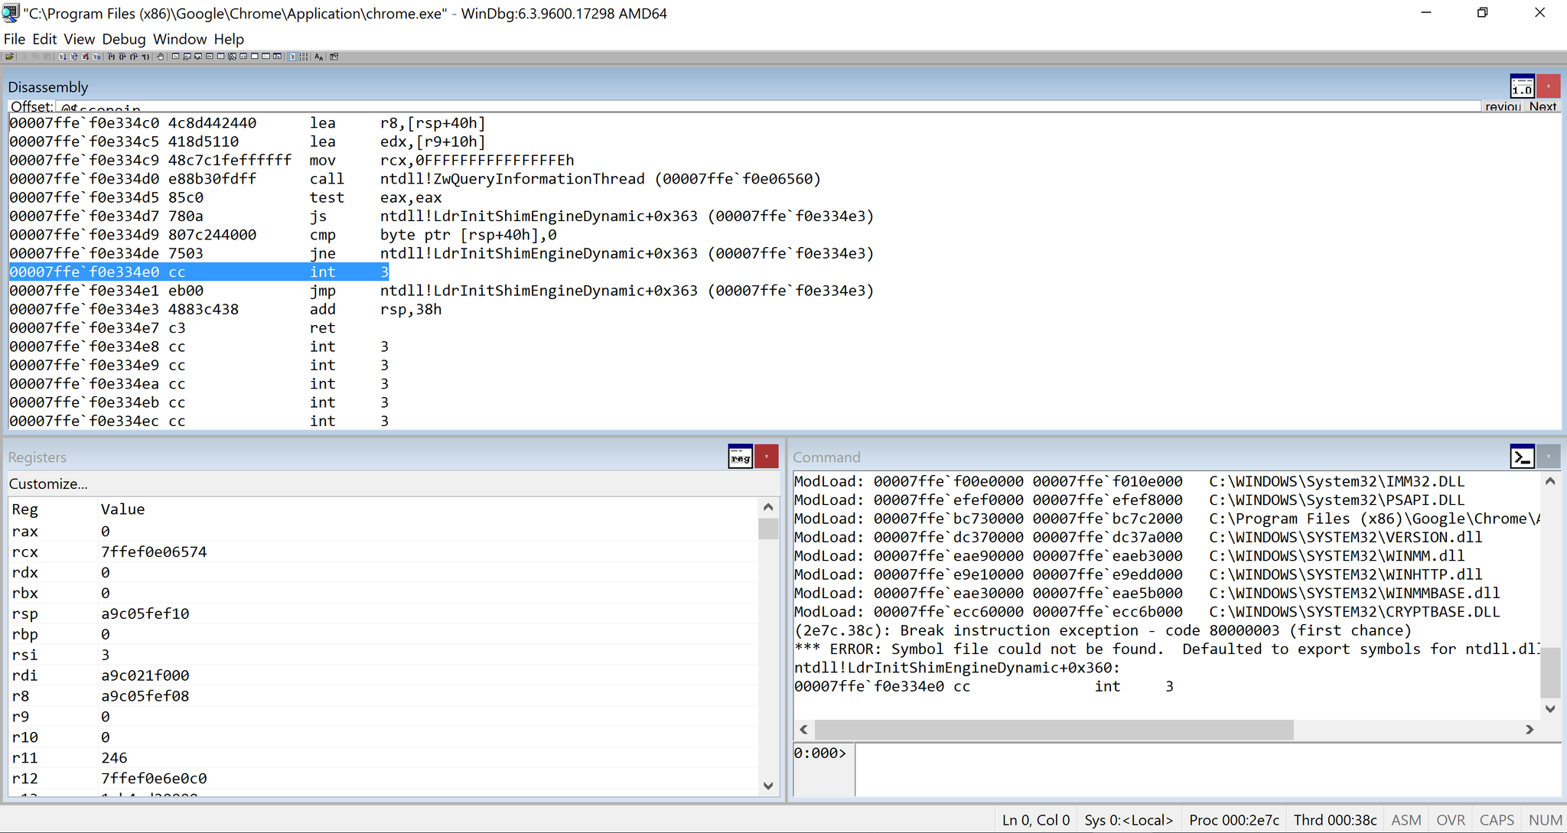This screenshot has height=833, width=1567.
Task: Toggle Source mode toolbar button
Action: 292,57
